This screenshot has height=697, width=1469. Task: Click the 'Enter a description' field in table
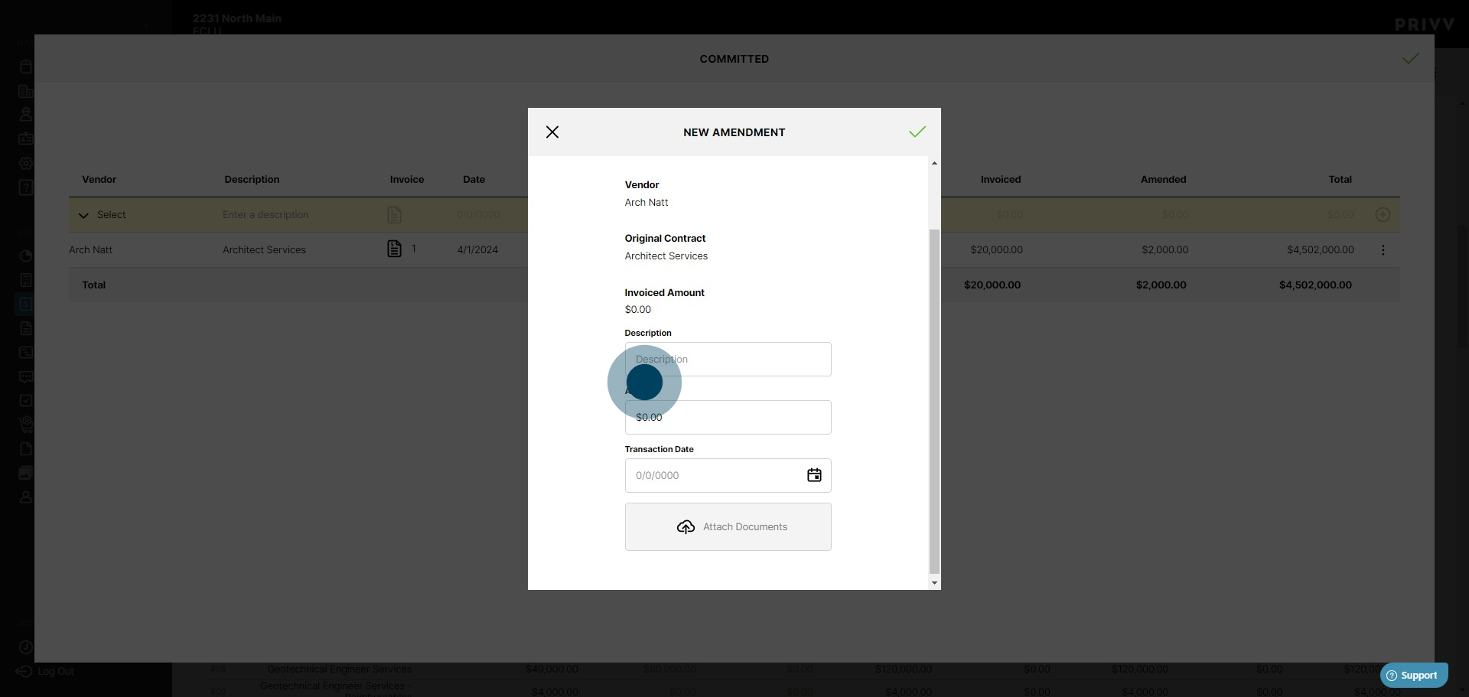tap(265, 215)
